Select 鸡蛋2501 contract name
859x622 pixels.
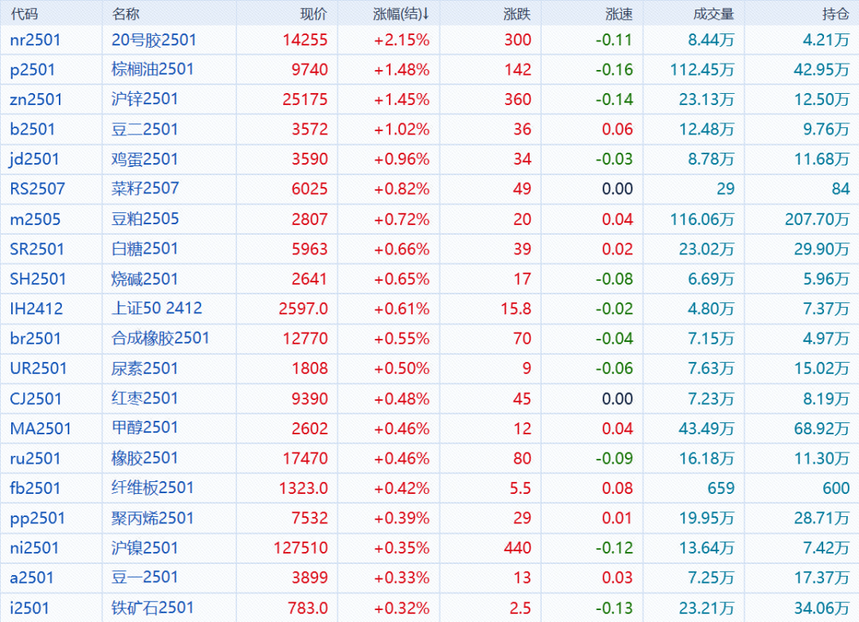coord(145,159)
